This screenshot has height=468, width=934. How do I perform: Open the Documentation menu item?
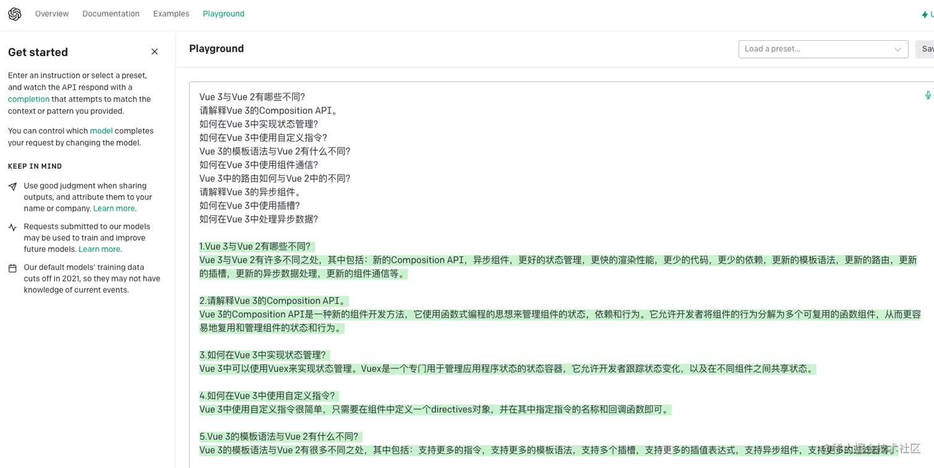[x=111, y=14]
